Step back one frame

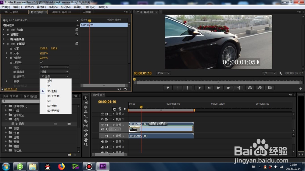pos(209,88)
